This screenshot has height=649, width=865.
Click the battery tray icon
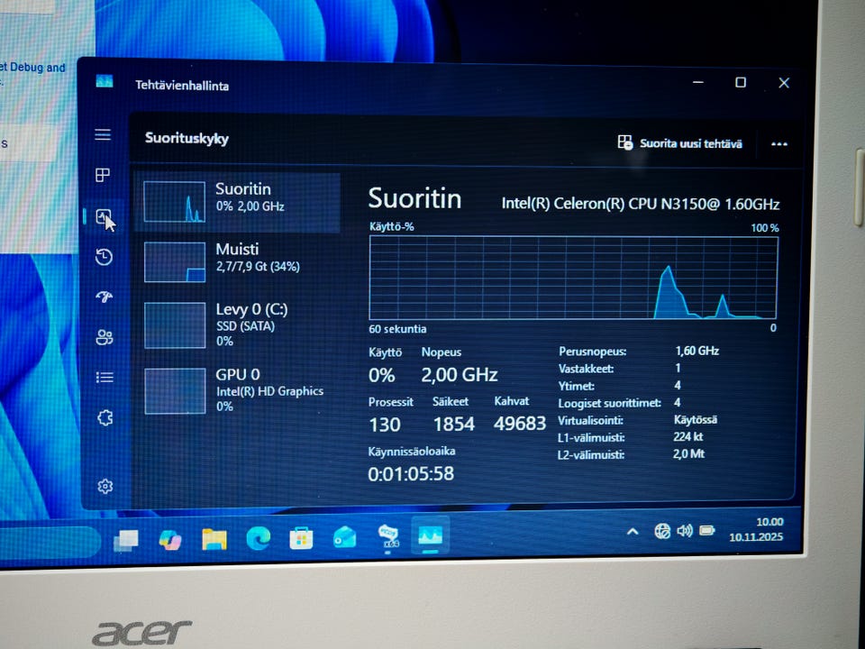(707, 530)
